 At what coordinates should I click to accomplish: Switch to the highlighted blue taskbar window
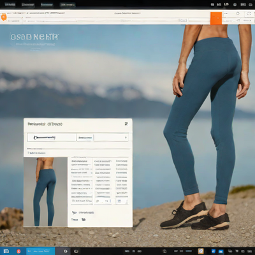click(x=40, y=251)
